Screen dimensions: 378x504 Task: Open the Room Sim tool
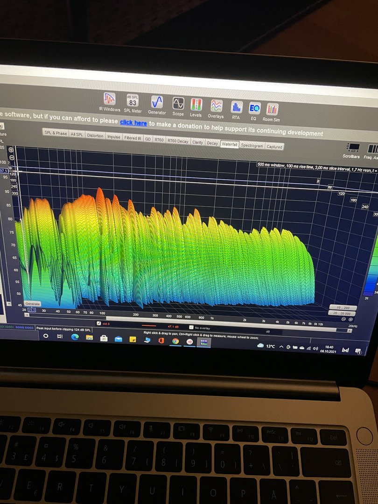(x=272, y=112)
